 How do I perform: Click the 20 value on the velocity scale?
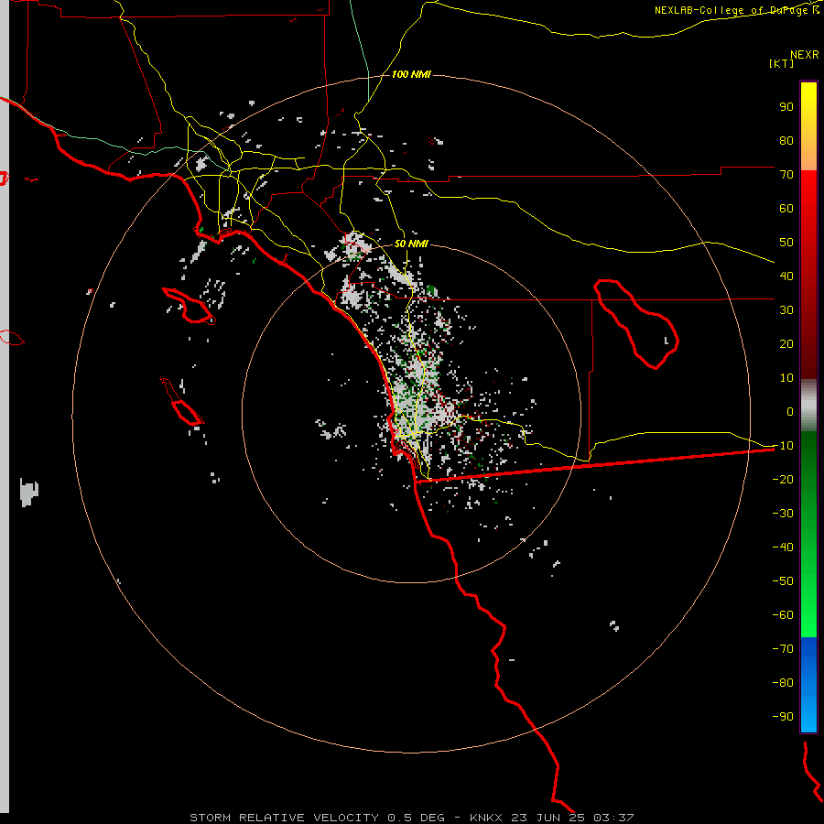pyautogui.click(x=786, y=343)
